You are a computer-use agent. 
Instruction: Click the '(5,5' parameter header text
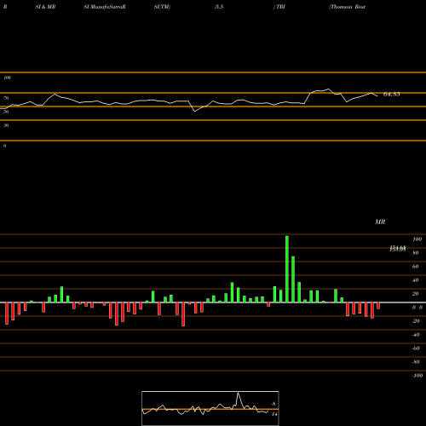(x=219, y=7)
